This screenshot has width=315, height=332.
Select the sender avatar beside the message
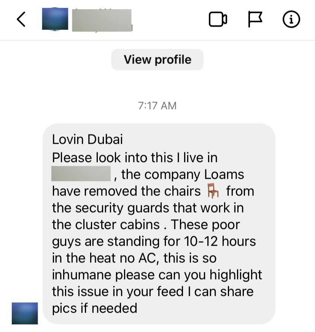(25, 313)
